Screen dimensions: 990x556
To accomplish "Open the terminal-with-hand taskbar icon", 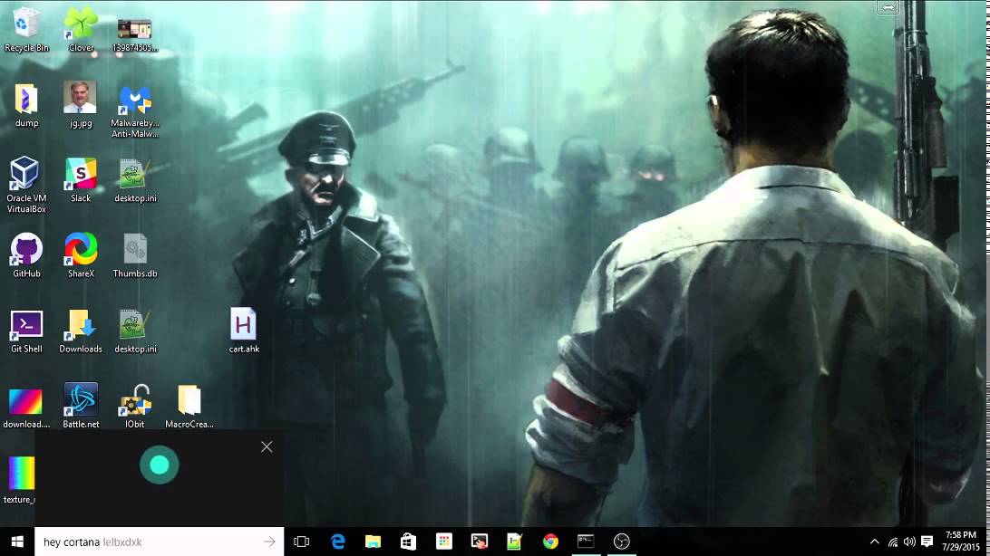I will tap(480, 542).
